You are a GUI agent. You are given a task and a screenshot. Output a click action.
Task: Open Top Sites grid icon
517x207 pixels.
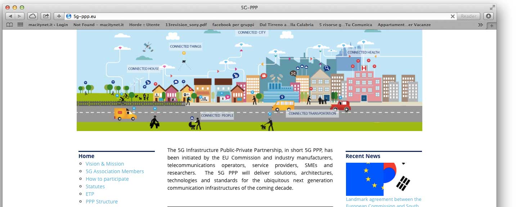point(20,25)
